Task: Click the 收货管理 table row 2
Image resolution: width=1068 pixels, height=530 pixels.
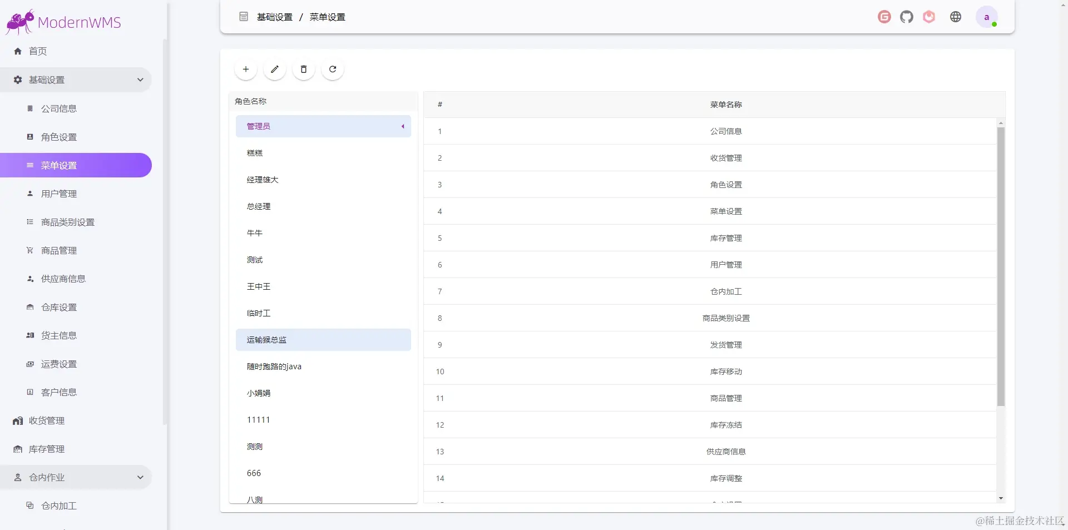Action: point(710,158)
